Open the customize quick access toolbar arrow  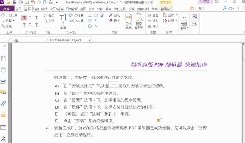tap(57, 2)
